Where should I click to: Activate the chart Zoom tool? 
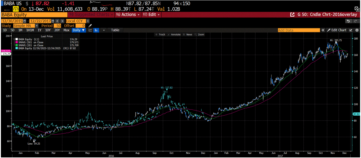point(199,35)
